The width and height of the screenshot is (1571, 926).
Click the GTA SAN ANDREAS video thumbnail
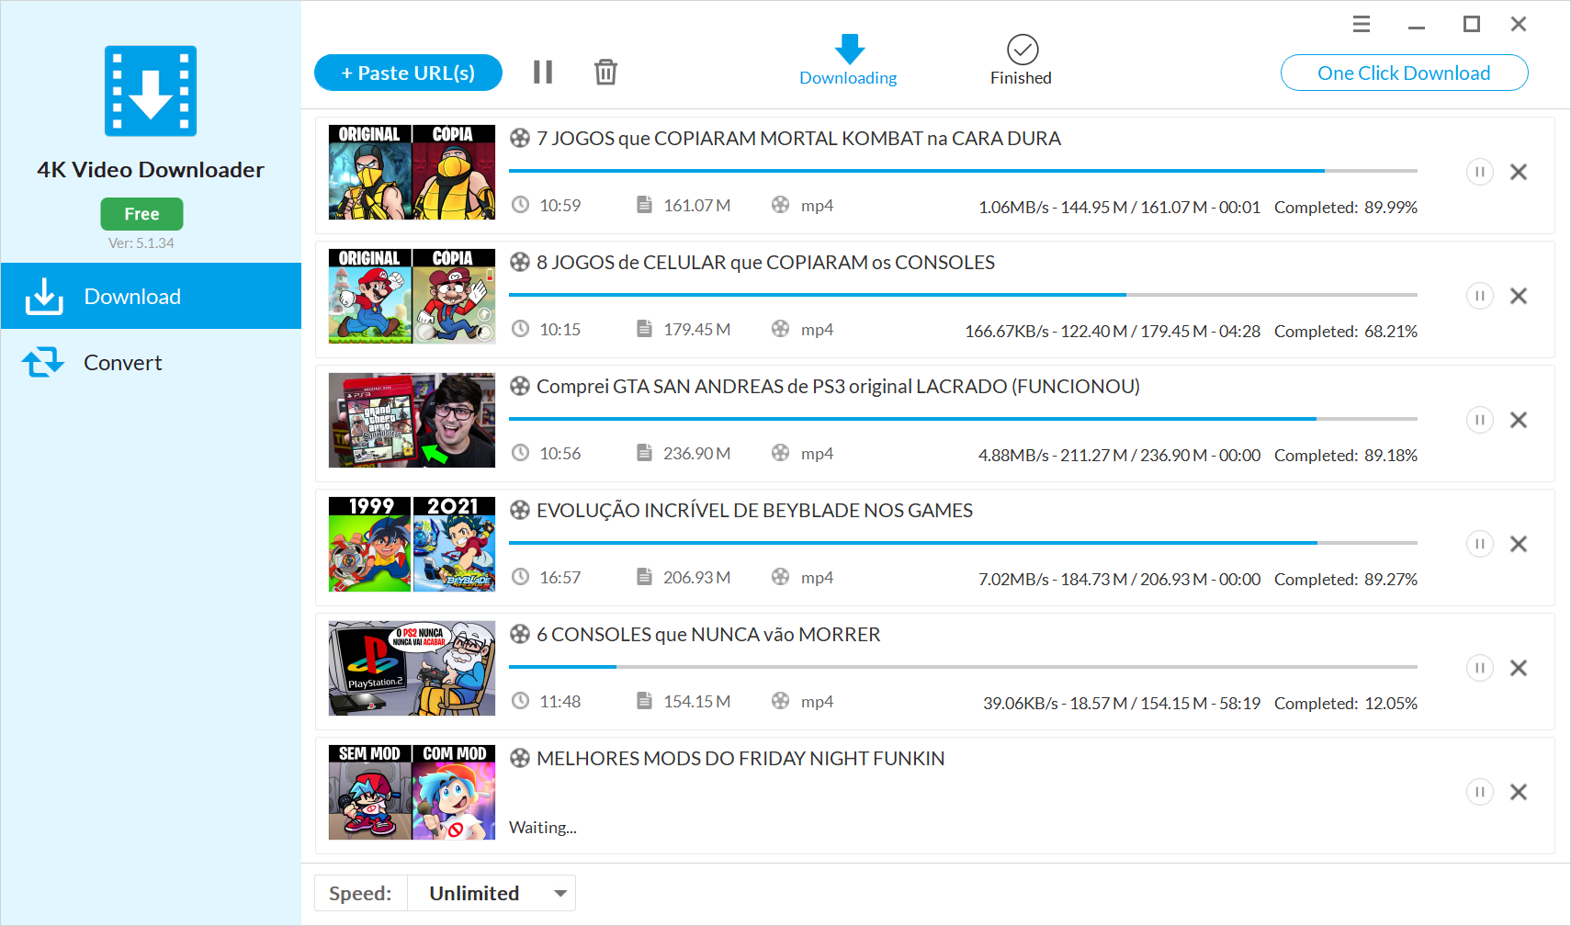tap(412, 420)
